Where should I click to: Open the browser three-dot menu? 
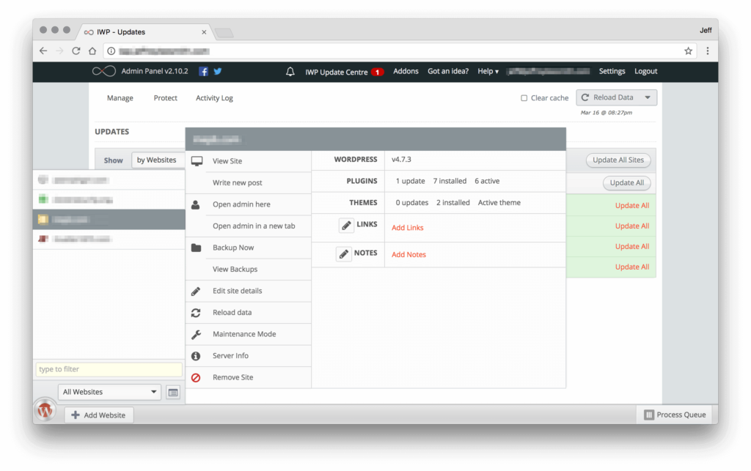point(708,51)
